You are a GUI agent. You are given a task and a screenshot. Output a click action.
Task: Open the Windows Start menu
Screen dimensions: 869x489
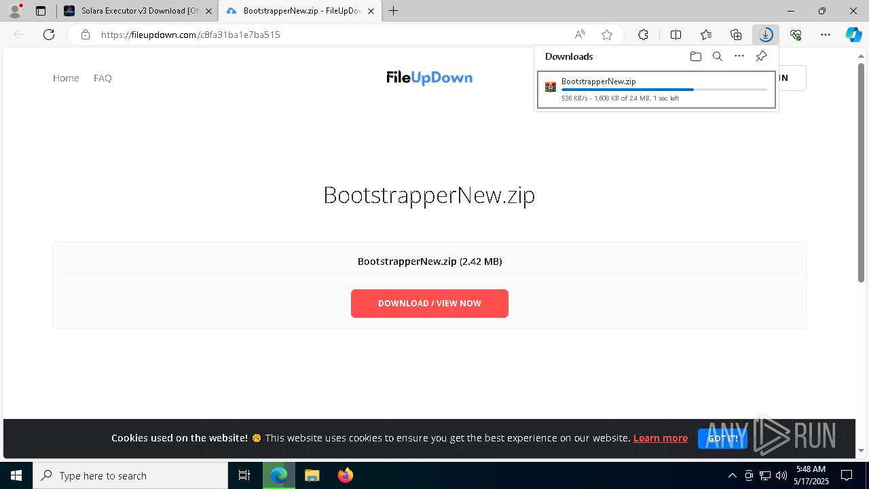[16, 475]
